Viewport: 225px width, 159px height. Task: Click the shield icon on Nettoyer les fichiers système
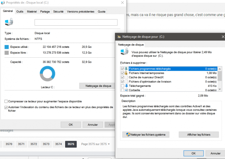pos(128,135)
